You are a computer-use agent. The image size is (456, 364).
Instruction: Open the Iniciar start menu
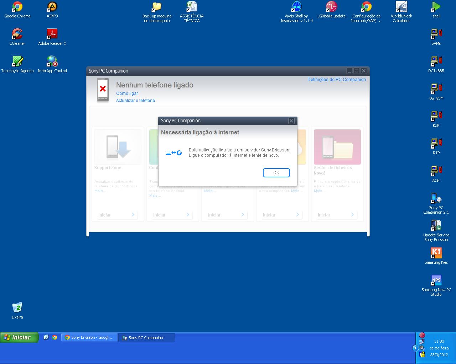19,337
